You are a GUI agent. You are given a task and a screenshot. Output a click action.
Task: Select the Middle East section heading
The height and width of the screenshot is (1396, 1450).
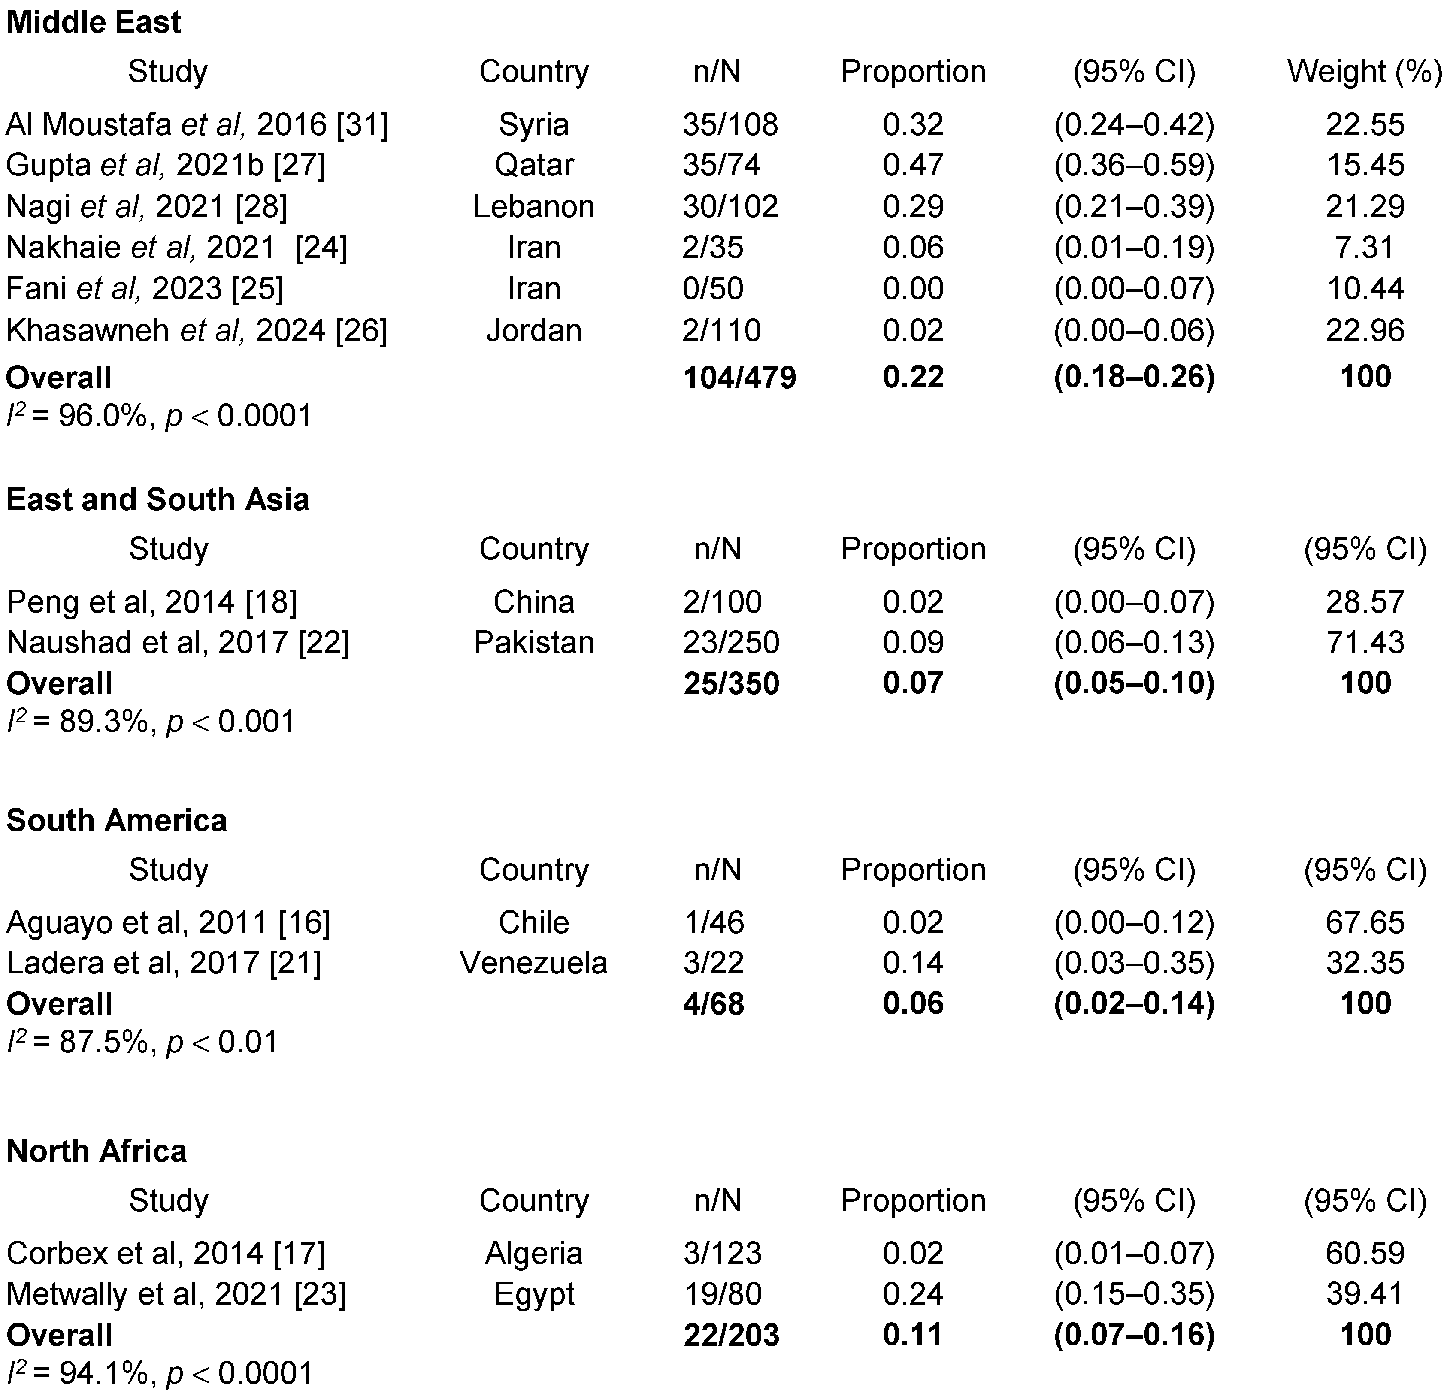[93, 22]
